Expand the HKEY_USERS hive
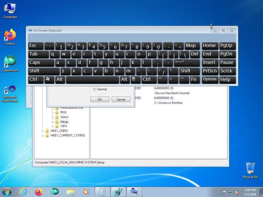263x197 pixels. (43, 131)
